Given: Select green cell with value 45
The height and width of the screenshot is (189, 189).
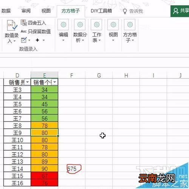Looking at the screenshot, I should pos(45,104).
